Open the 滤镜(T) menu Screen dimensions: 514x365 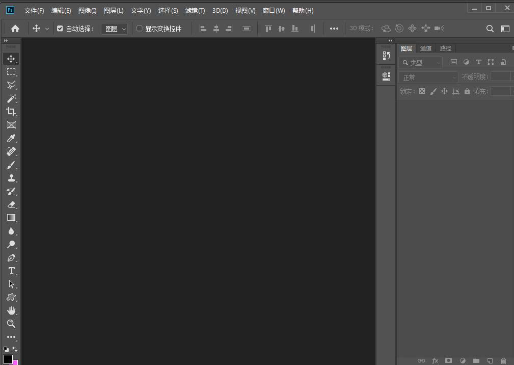(x=195, y=11)
